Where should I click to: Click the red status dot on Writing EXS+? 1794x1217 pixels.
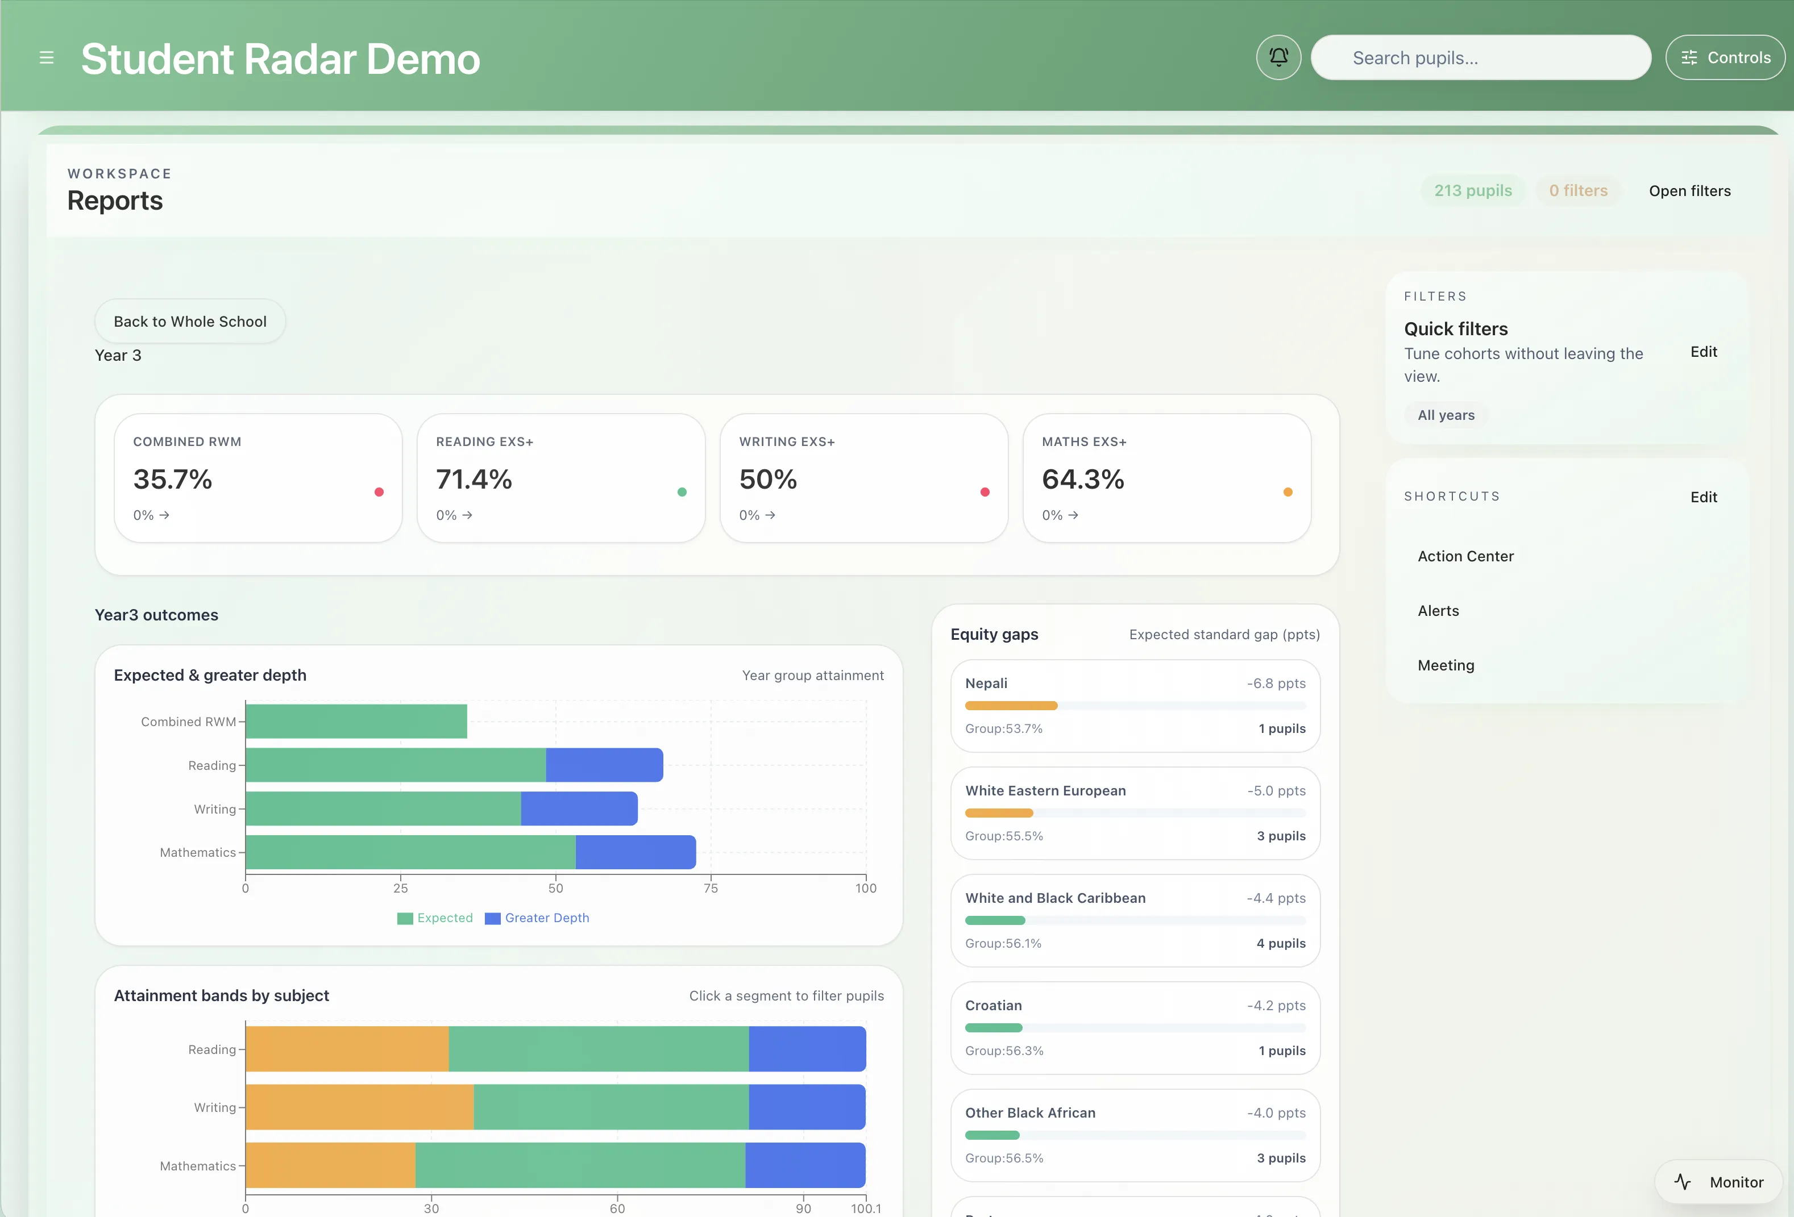(x=985, y=491)
